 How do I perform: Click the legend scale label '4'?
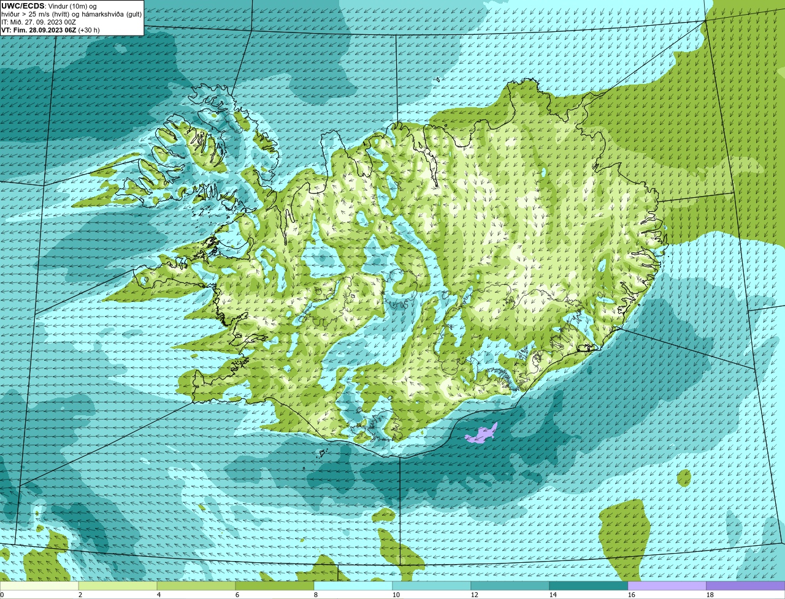click(158, 595)
